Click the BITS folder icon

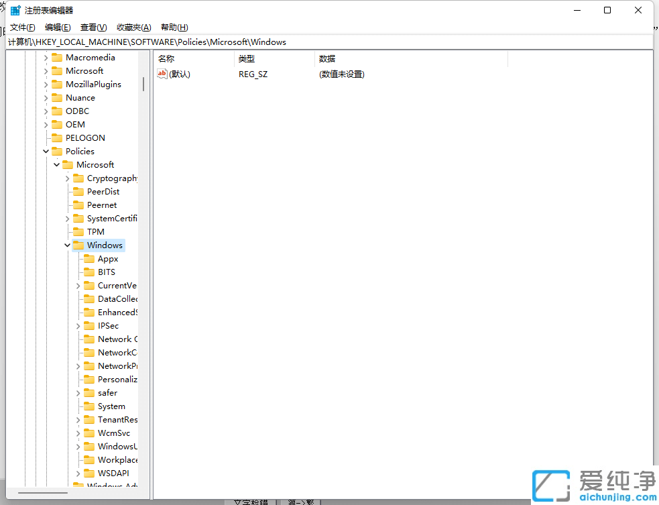click(88, 272)
